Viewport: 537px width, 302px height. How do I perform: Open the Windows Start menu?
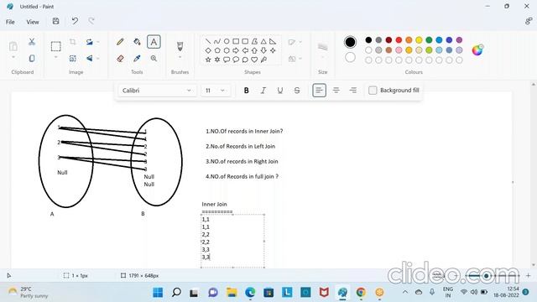click(x=158, y=293)
